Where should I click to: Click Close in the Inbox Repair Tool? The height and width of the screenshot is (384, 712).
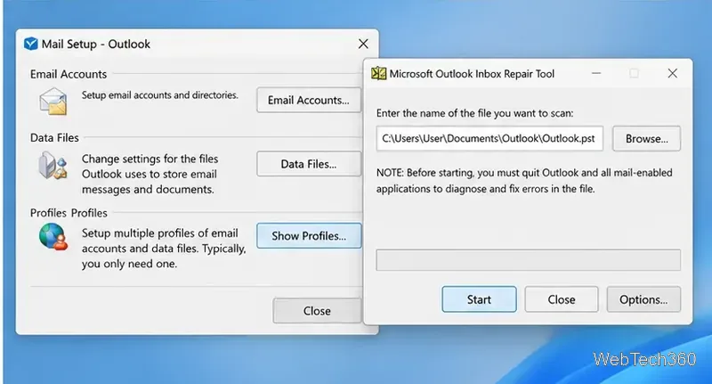pos(562,299)
